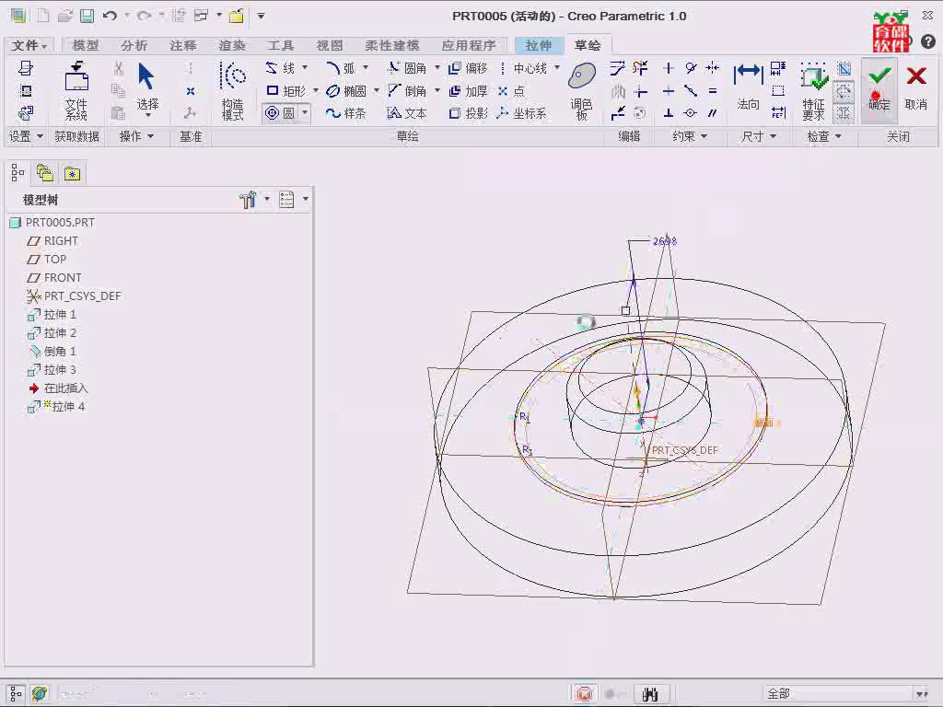
Task: Expand the Rectangle dropdown arrow
Action: 315,90
